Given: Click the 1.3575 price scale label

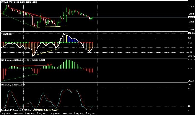Looking at the screenshot, I should pyautogui.click(x=191, y=22).
